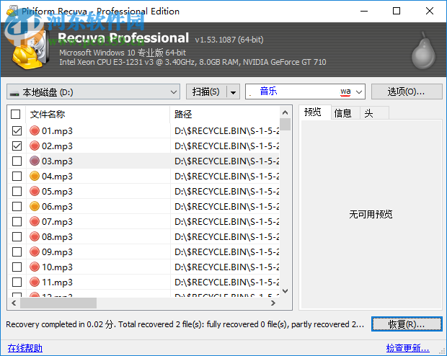Click the 无可用预览 preview text
Viewport: 447px width, 356px height.
pyautogui.click(x=371, y=214)
